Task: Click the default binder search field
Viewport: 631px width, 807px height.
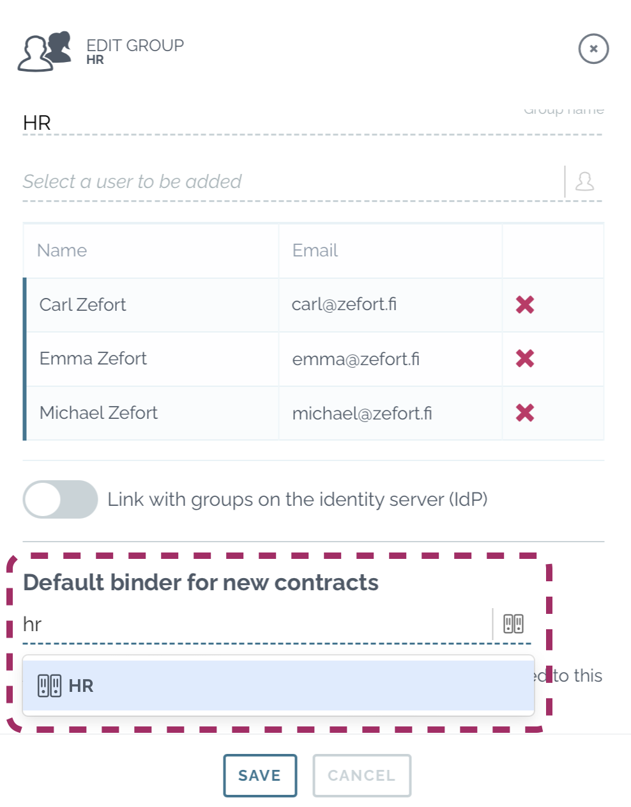Action: pos(257,624)
